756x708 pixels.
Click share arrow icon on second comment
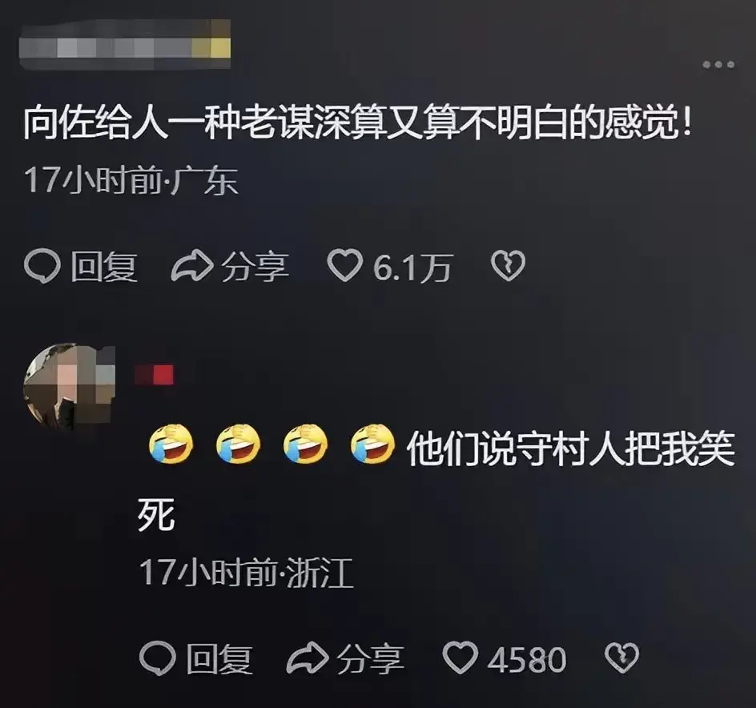(308, 658)
